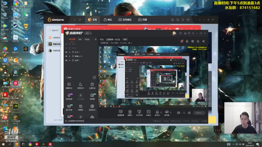Toggle visibility of 文本 3 source
The width and height of the screenshot is (262, 147).
pos(66,44)
